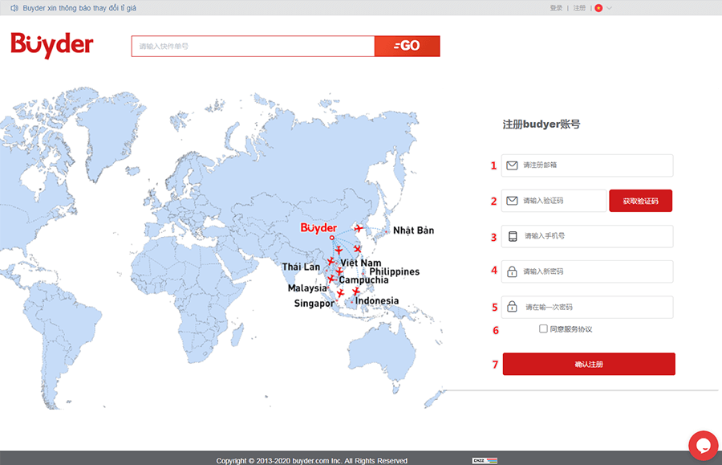This screenshot has width=722, height=465.
Task: Focus the 请输入手机号 phone number field
Action: [x=587, y=236]
